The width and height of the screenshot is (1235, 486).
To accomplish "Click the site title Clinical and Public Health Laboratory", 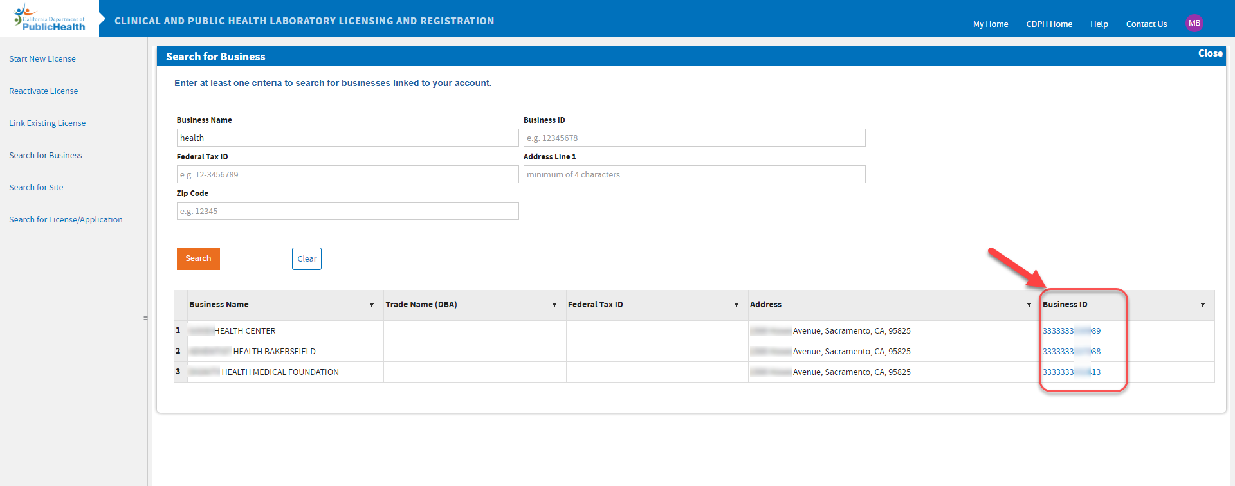I will (x=304, y=21).
